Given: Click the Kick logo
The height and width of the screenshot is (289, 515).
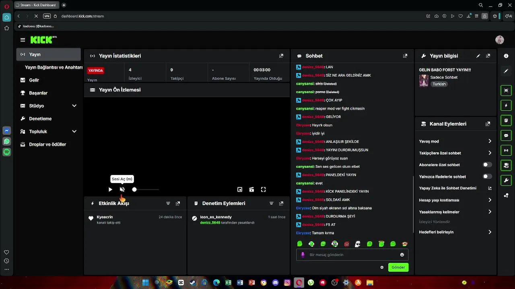Looking at the screenshot, I should (43, 40).
